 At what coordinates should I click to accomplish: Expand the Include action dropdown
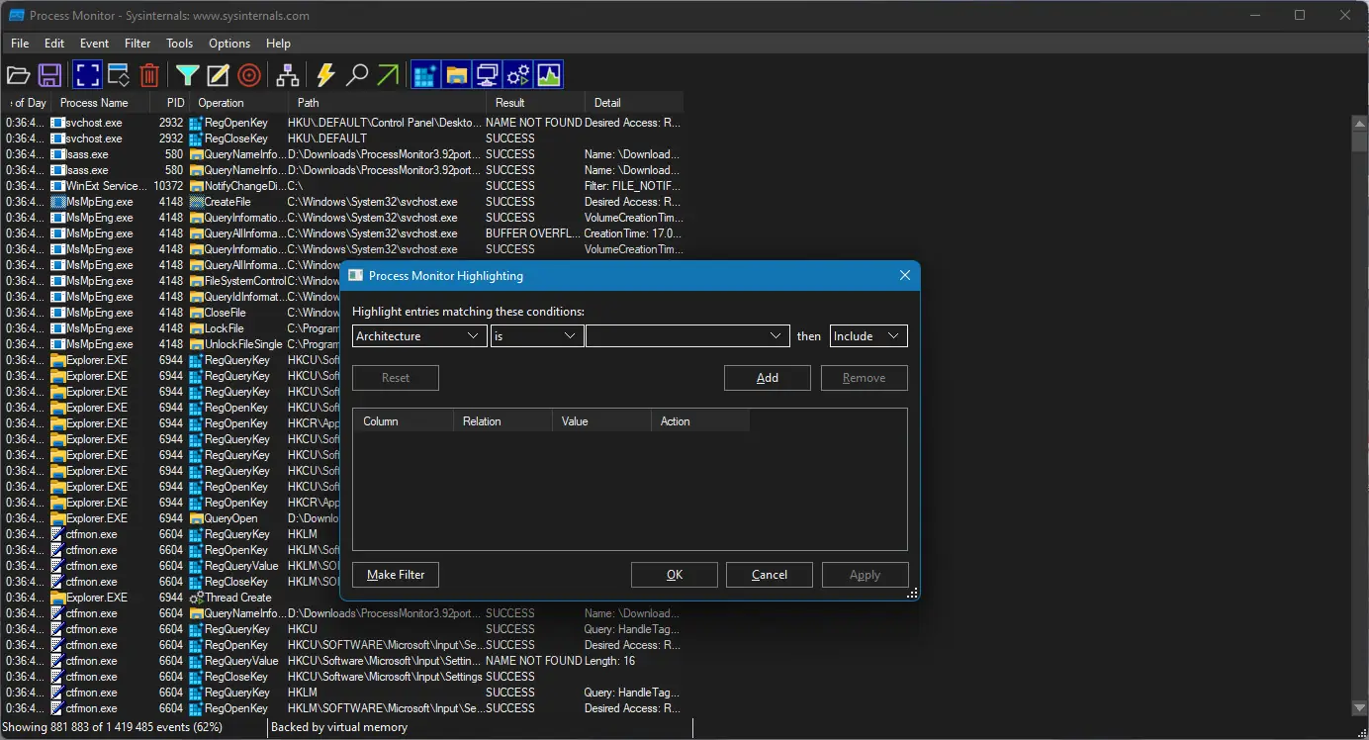(867, 336)
